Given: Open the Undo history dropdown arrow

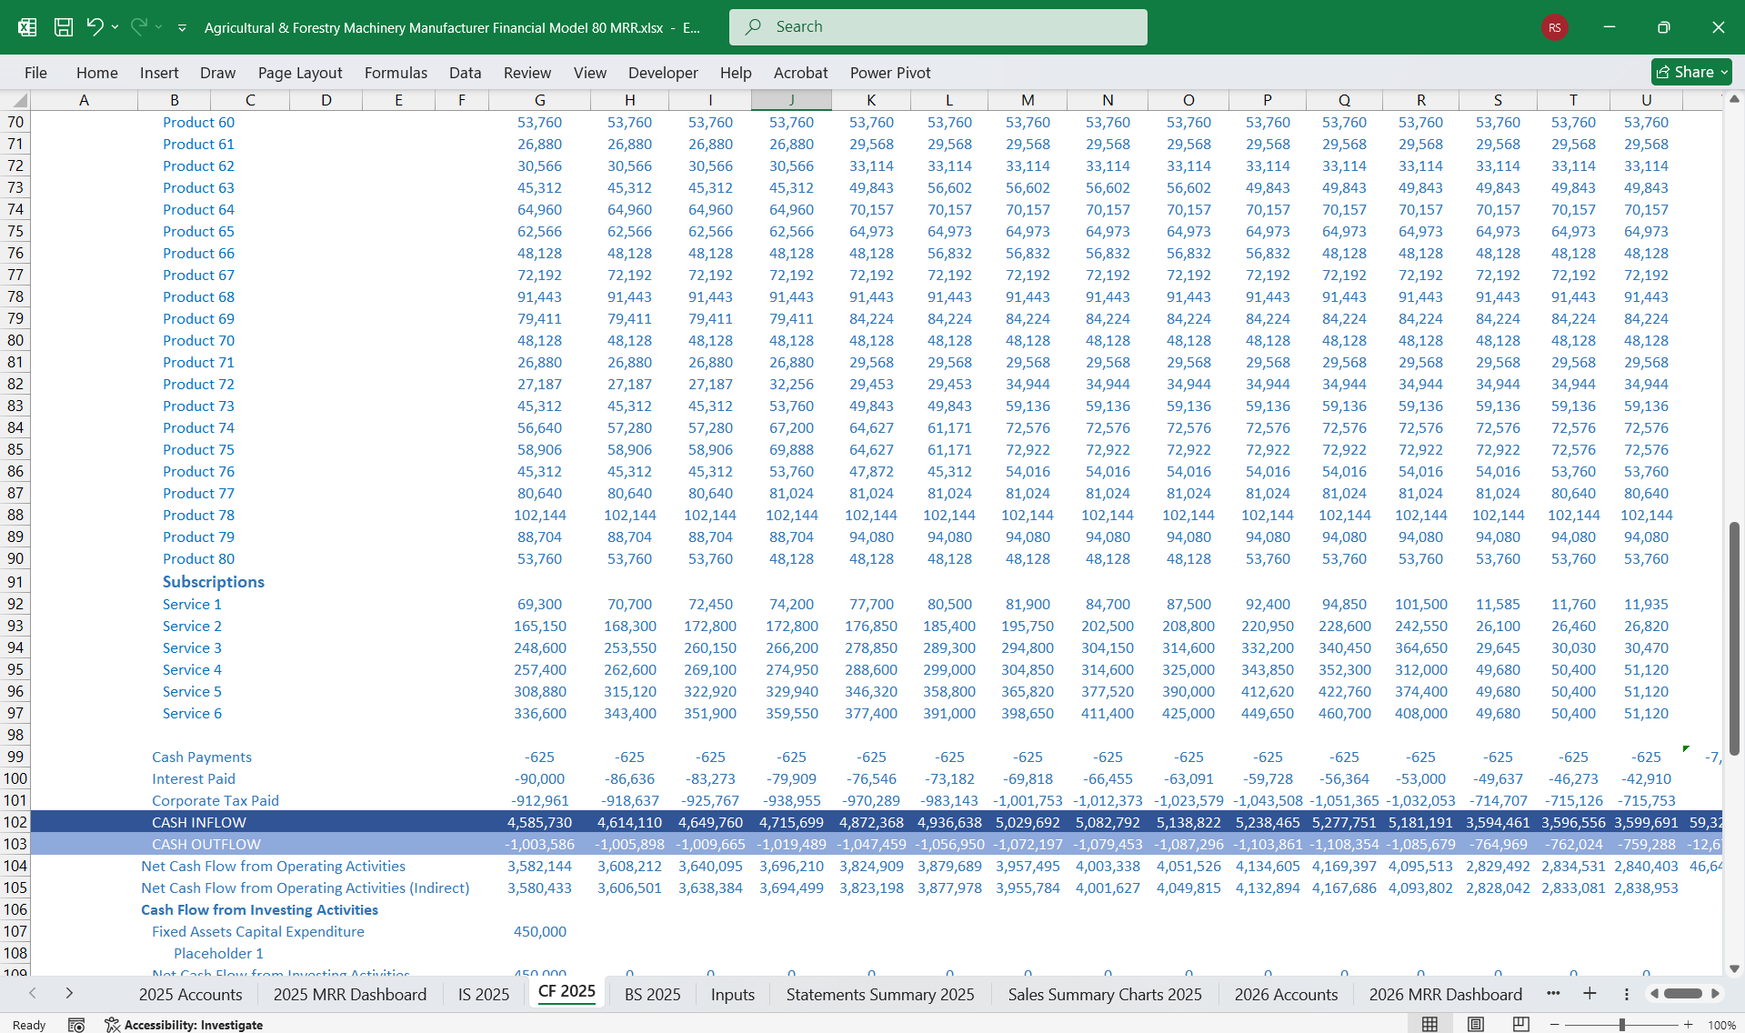Looking at the screenshot, I should pyautogui.click(x=115, y=27).
